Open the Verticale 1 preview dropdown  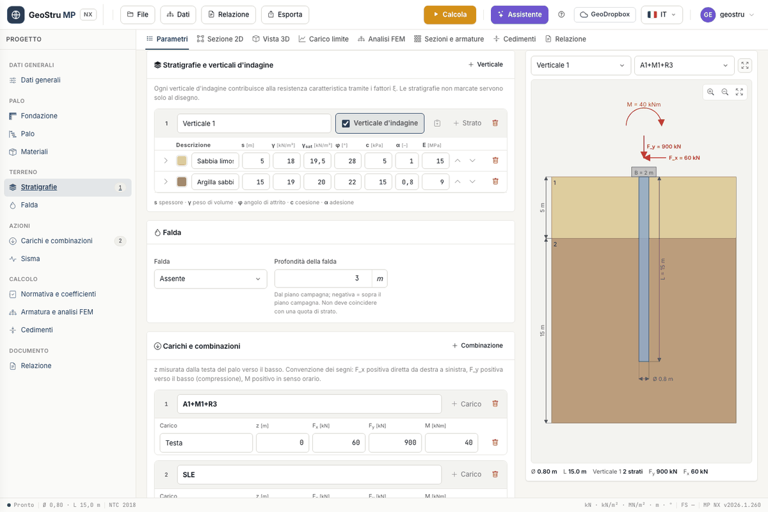(581, 65)
